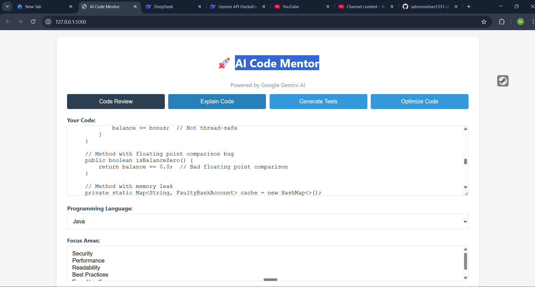Click the code textarea resize handle
Image resolution: width=535 pixels, height=287 pixels.
coord(466,193)
